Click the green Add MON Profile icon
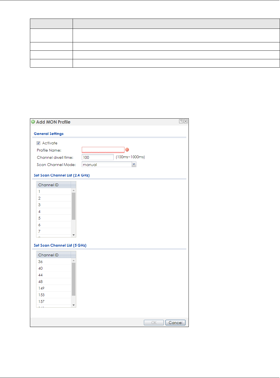 33,122
